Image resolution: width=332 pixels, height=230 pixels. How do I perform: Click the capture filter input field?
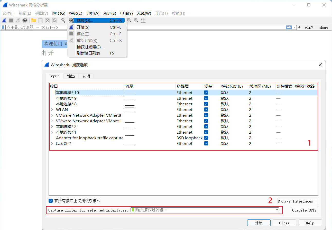pos(205,210)
